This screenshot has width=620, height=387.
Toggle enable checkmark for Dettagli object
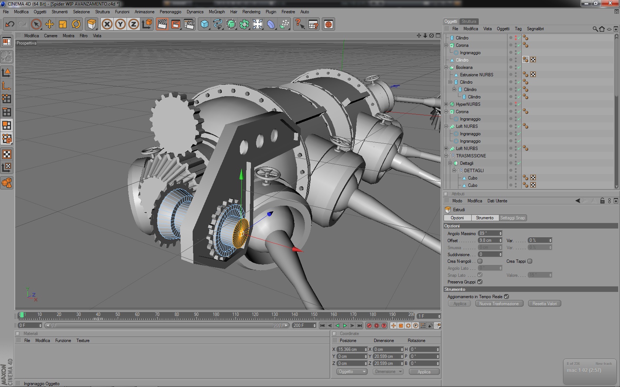click(x=519, y=163)
